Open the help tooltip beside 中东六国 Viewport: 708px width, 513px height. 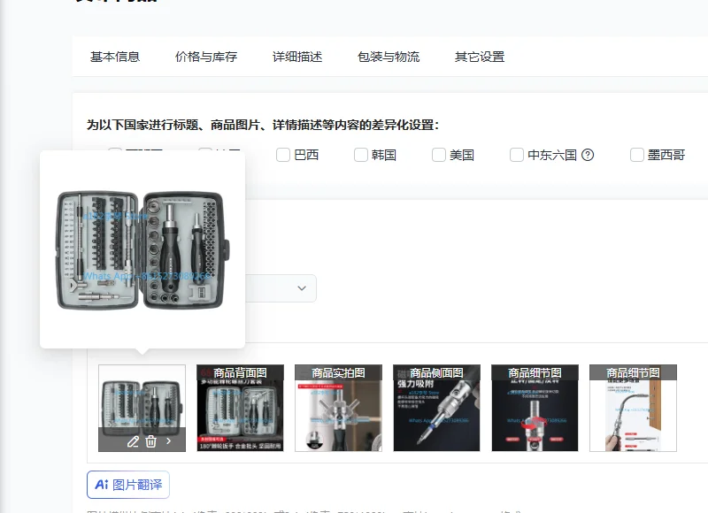tap(588, 155)
